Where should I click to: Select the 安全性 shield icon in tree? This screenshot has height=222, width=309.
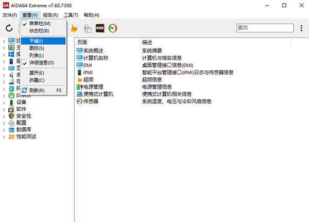tap(11, 116)
